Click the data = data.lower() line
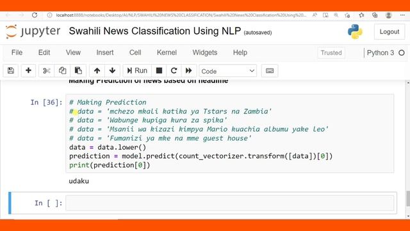This screenshot has height=231, width=410. tap(108, 147)
